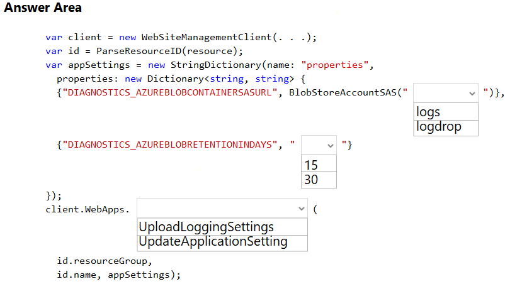This screenshot has width=505, height=284.
Task: Select the UploadLoggingSettings option
Action: coord(222,227)
